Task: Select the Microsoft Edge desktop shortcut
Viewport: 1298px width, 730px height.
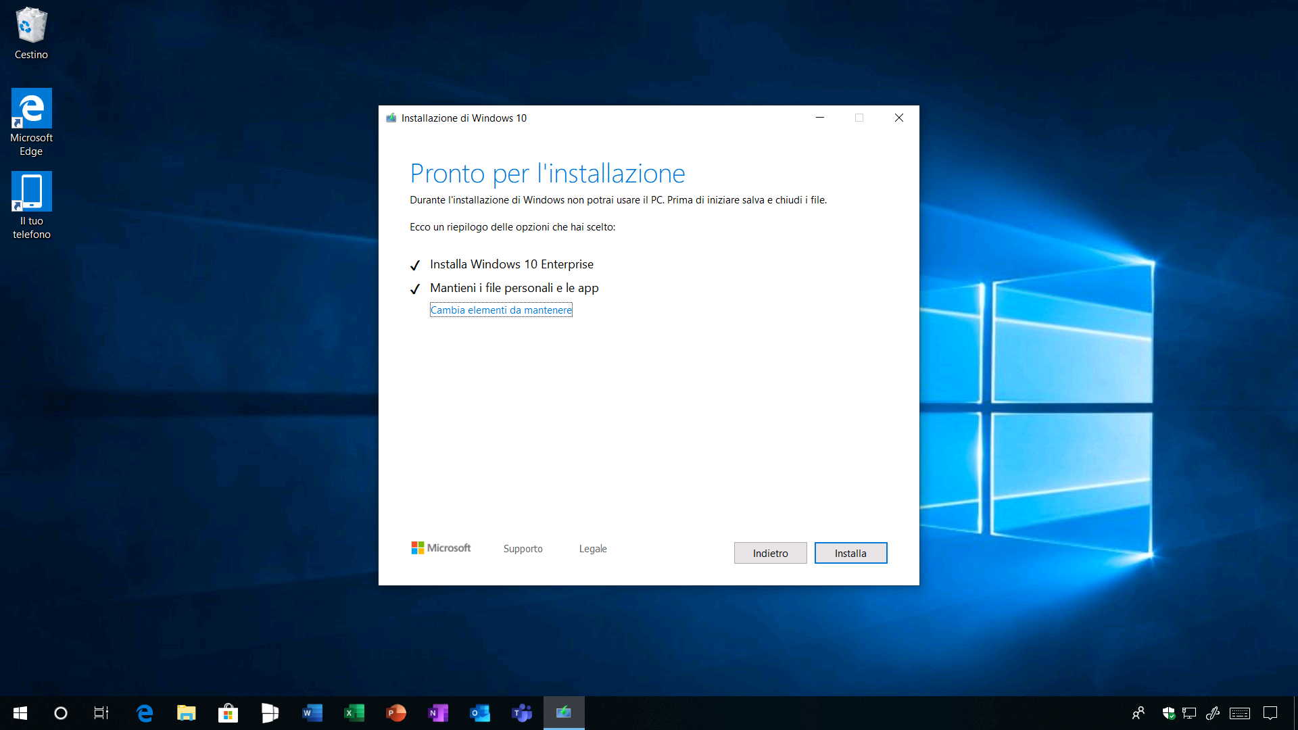Action: [31, 122]
